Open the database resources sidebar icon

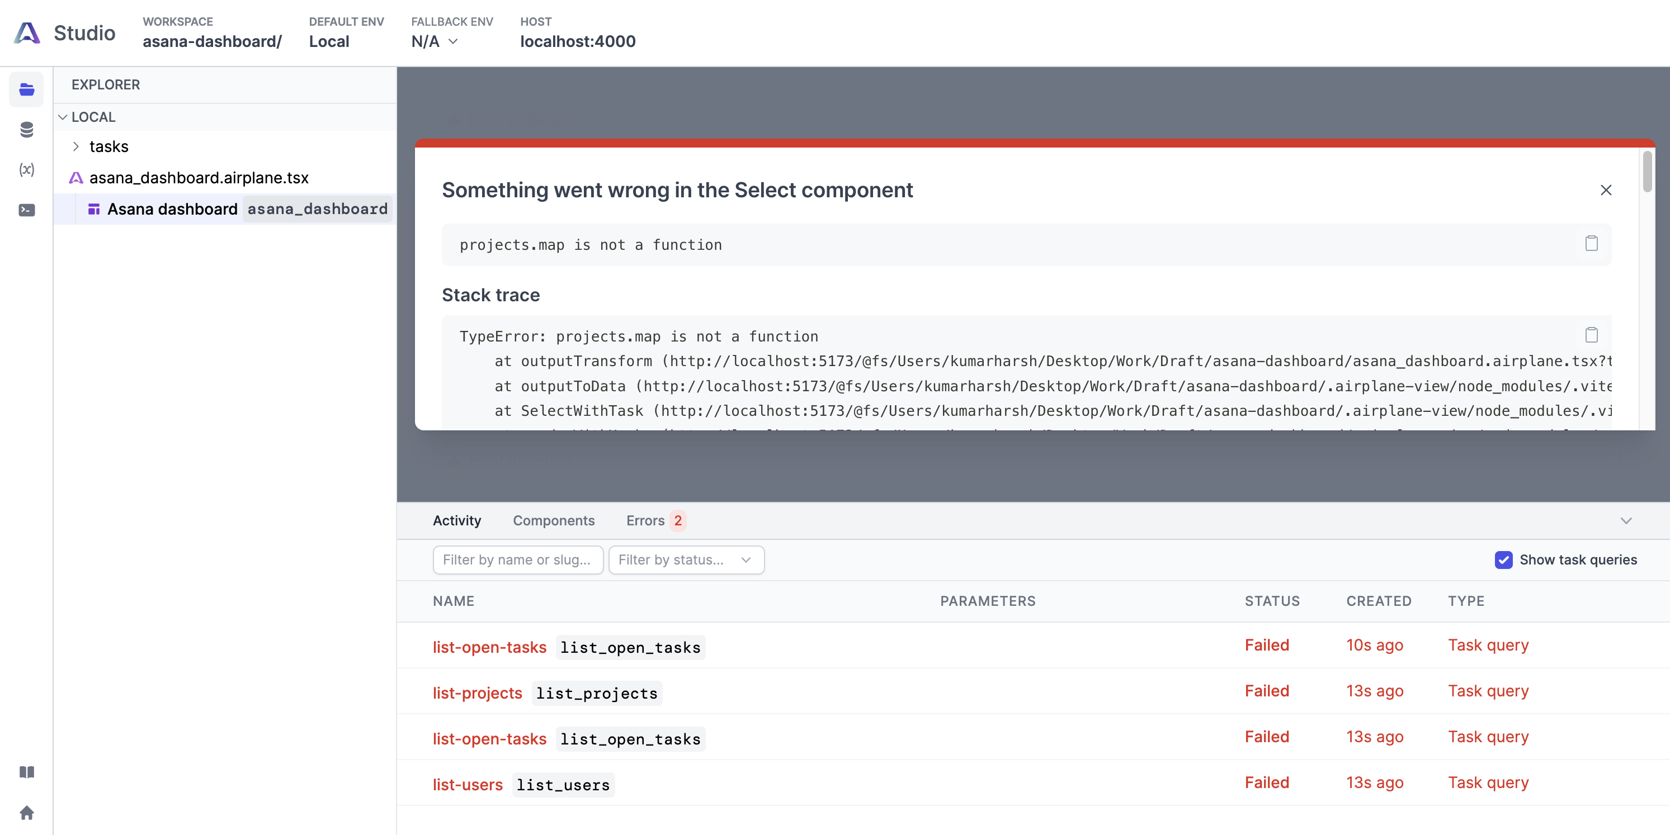27,130
